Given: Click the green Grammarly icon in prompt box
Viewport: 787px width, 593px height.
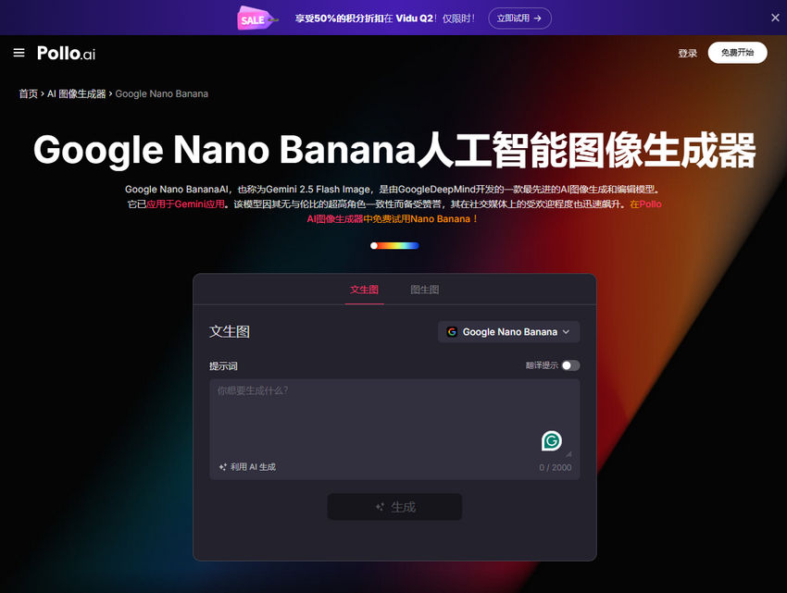Looking at the screenshot, I should coord(552,441).
